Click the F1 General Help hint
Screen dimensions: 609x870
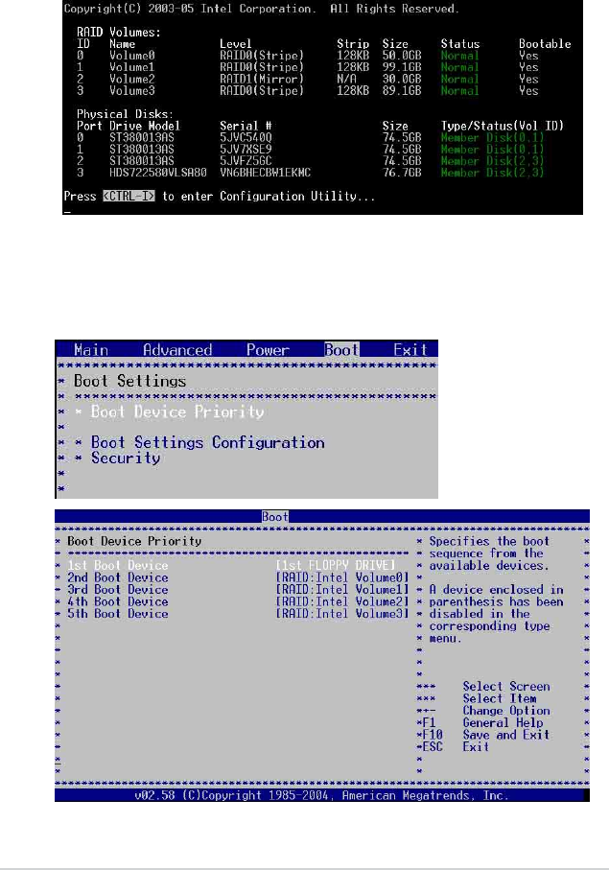coord(482,723)
